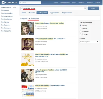Image resolution: width=103 pixels, height=99 pixels.
Task: Switch to the Новости search tab
Action: point(32,13)
